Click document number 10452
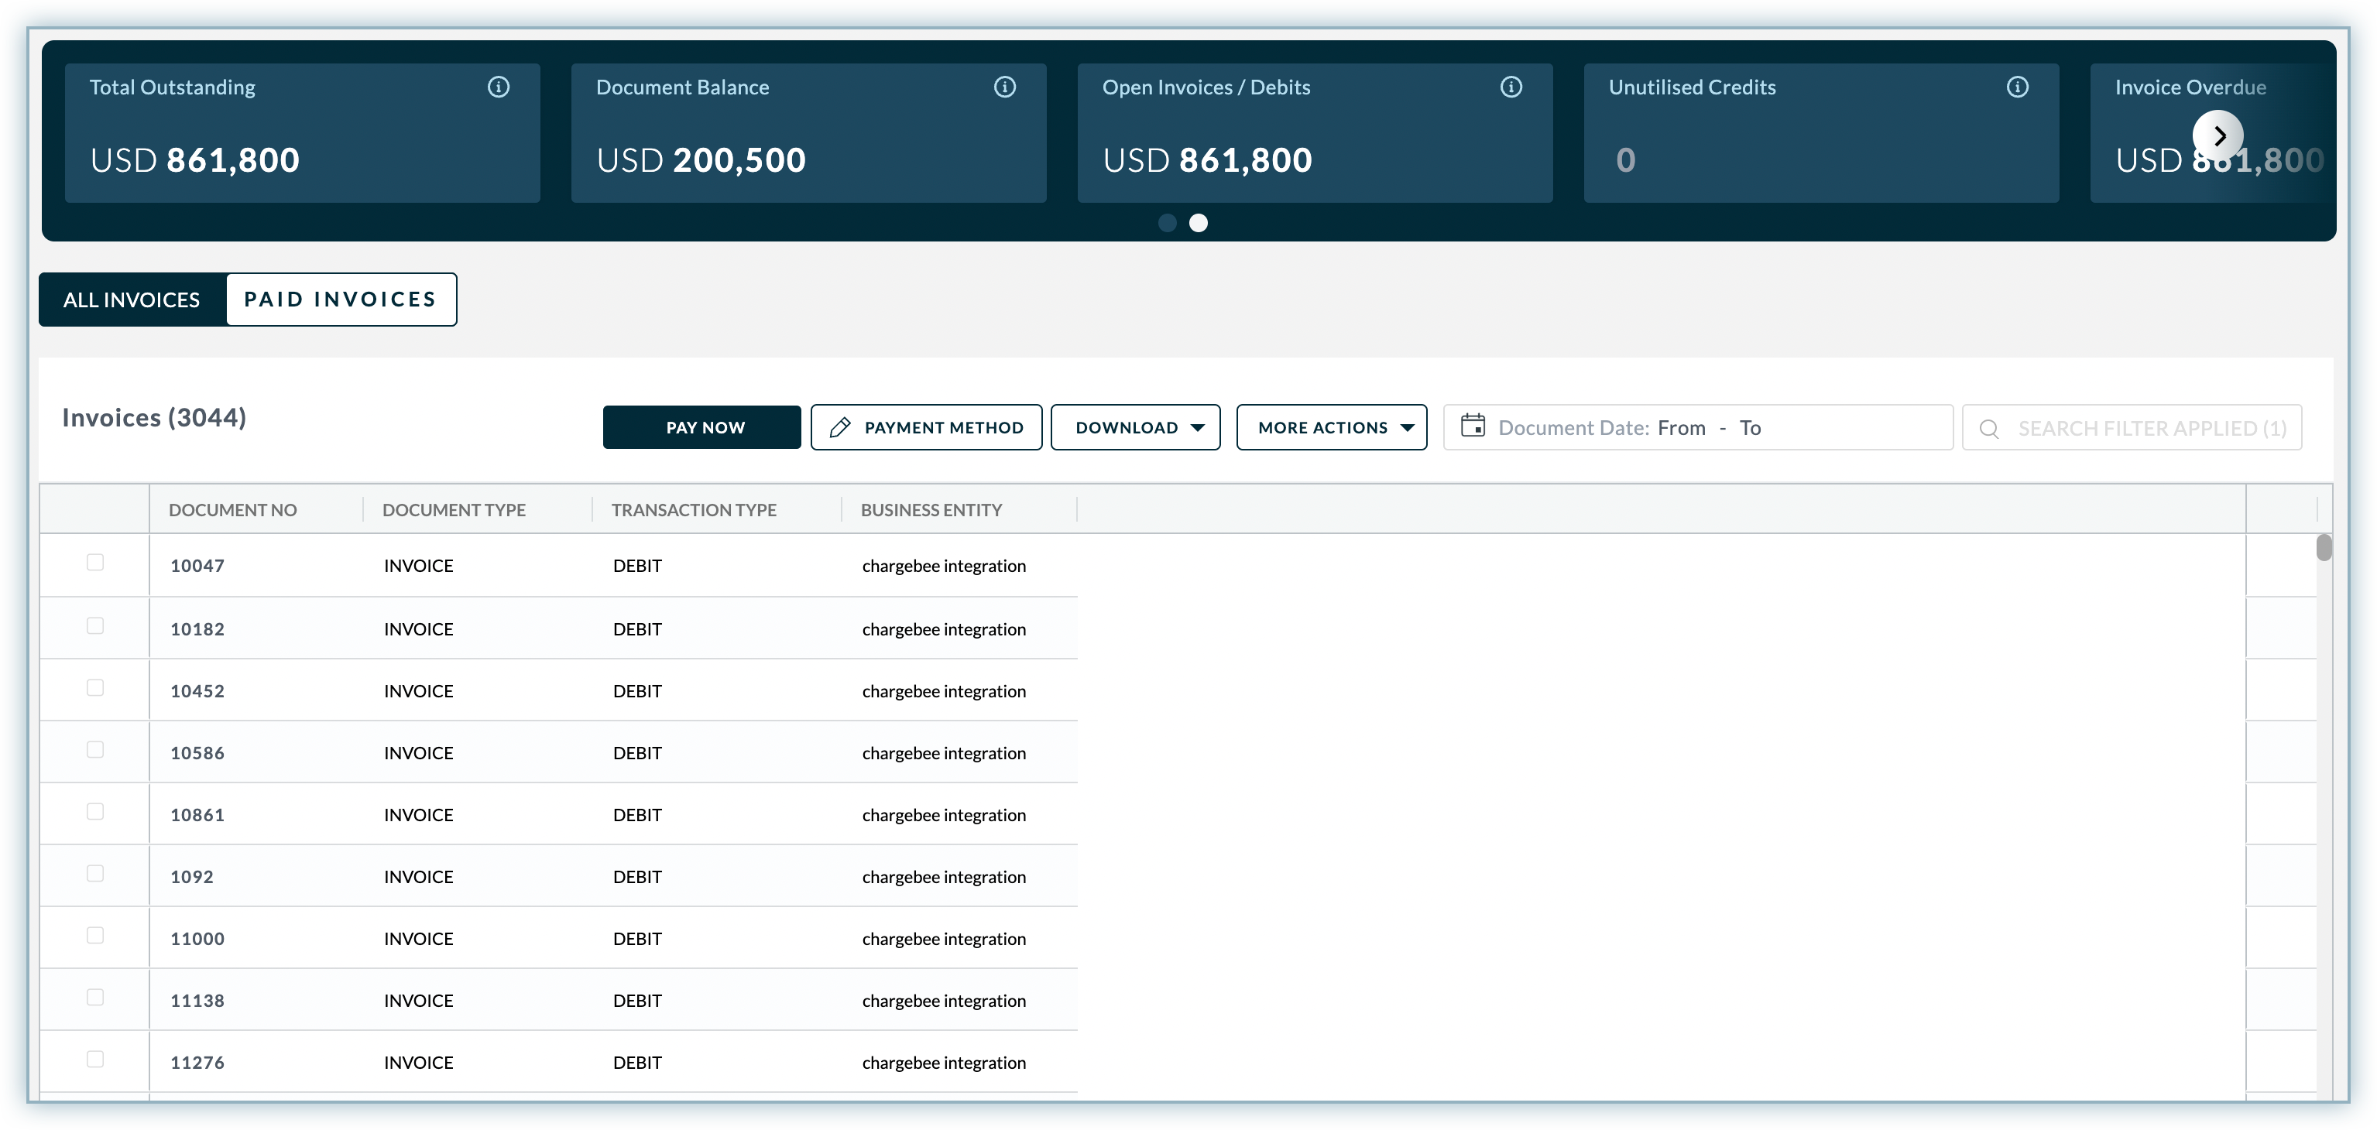The height and width of the screenshot is (1130, 2377). 197,691
